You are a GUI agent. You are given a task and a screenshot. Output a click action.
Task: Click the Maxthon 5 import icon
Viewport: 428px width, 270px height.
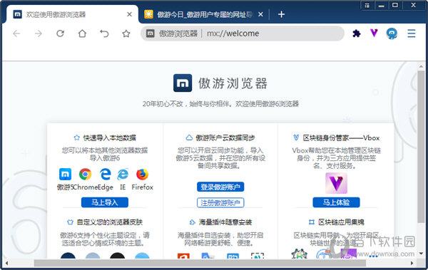click(65, 175)
